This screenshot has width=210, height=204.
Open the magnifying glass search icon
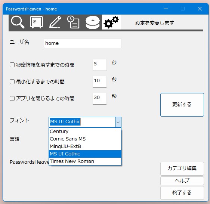[18, 22]
